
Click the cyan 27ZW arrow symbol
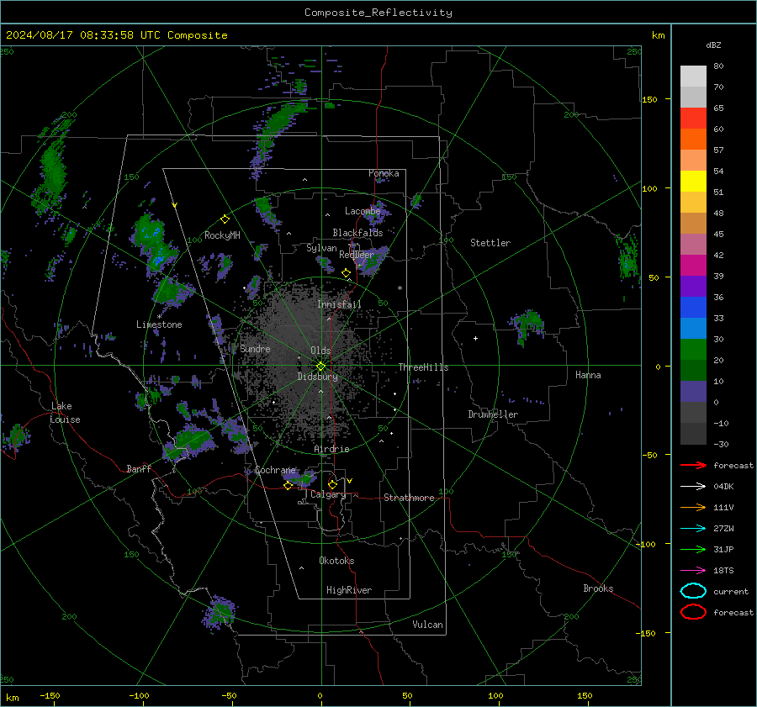point(693,529)
